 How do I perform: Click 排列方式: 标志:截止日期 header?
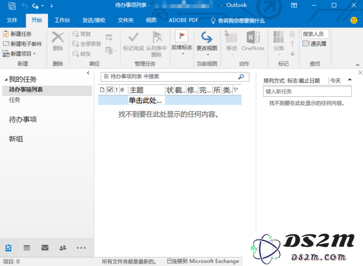[x=292, y=81]
